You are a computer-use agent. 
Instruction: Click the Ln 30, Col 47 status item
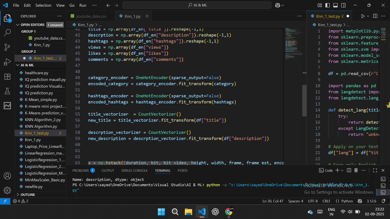[x=273, y=201]
